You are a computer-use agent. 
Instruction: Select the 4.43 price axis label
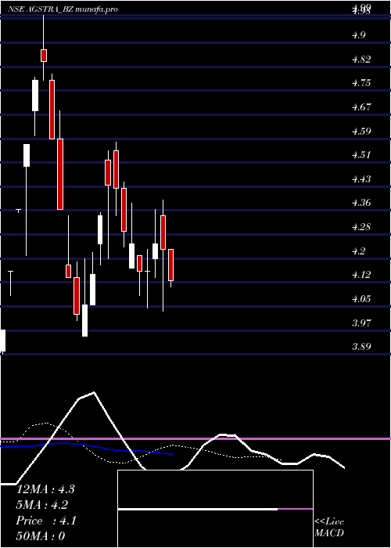tap(361, 179)
